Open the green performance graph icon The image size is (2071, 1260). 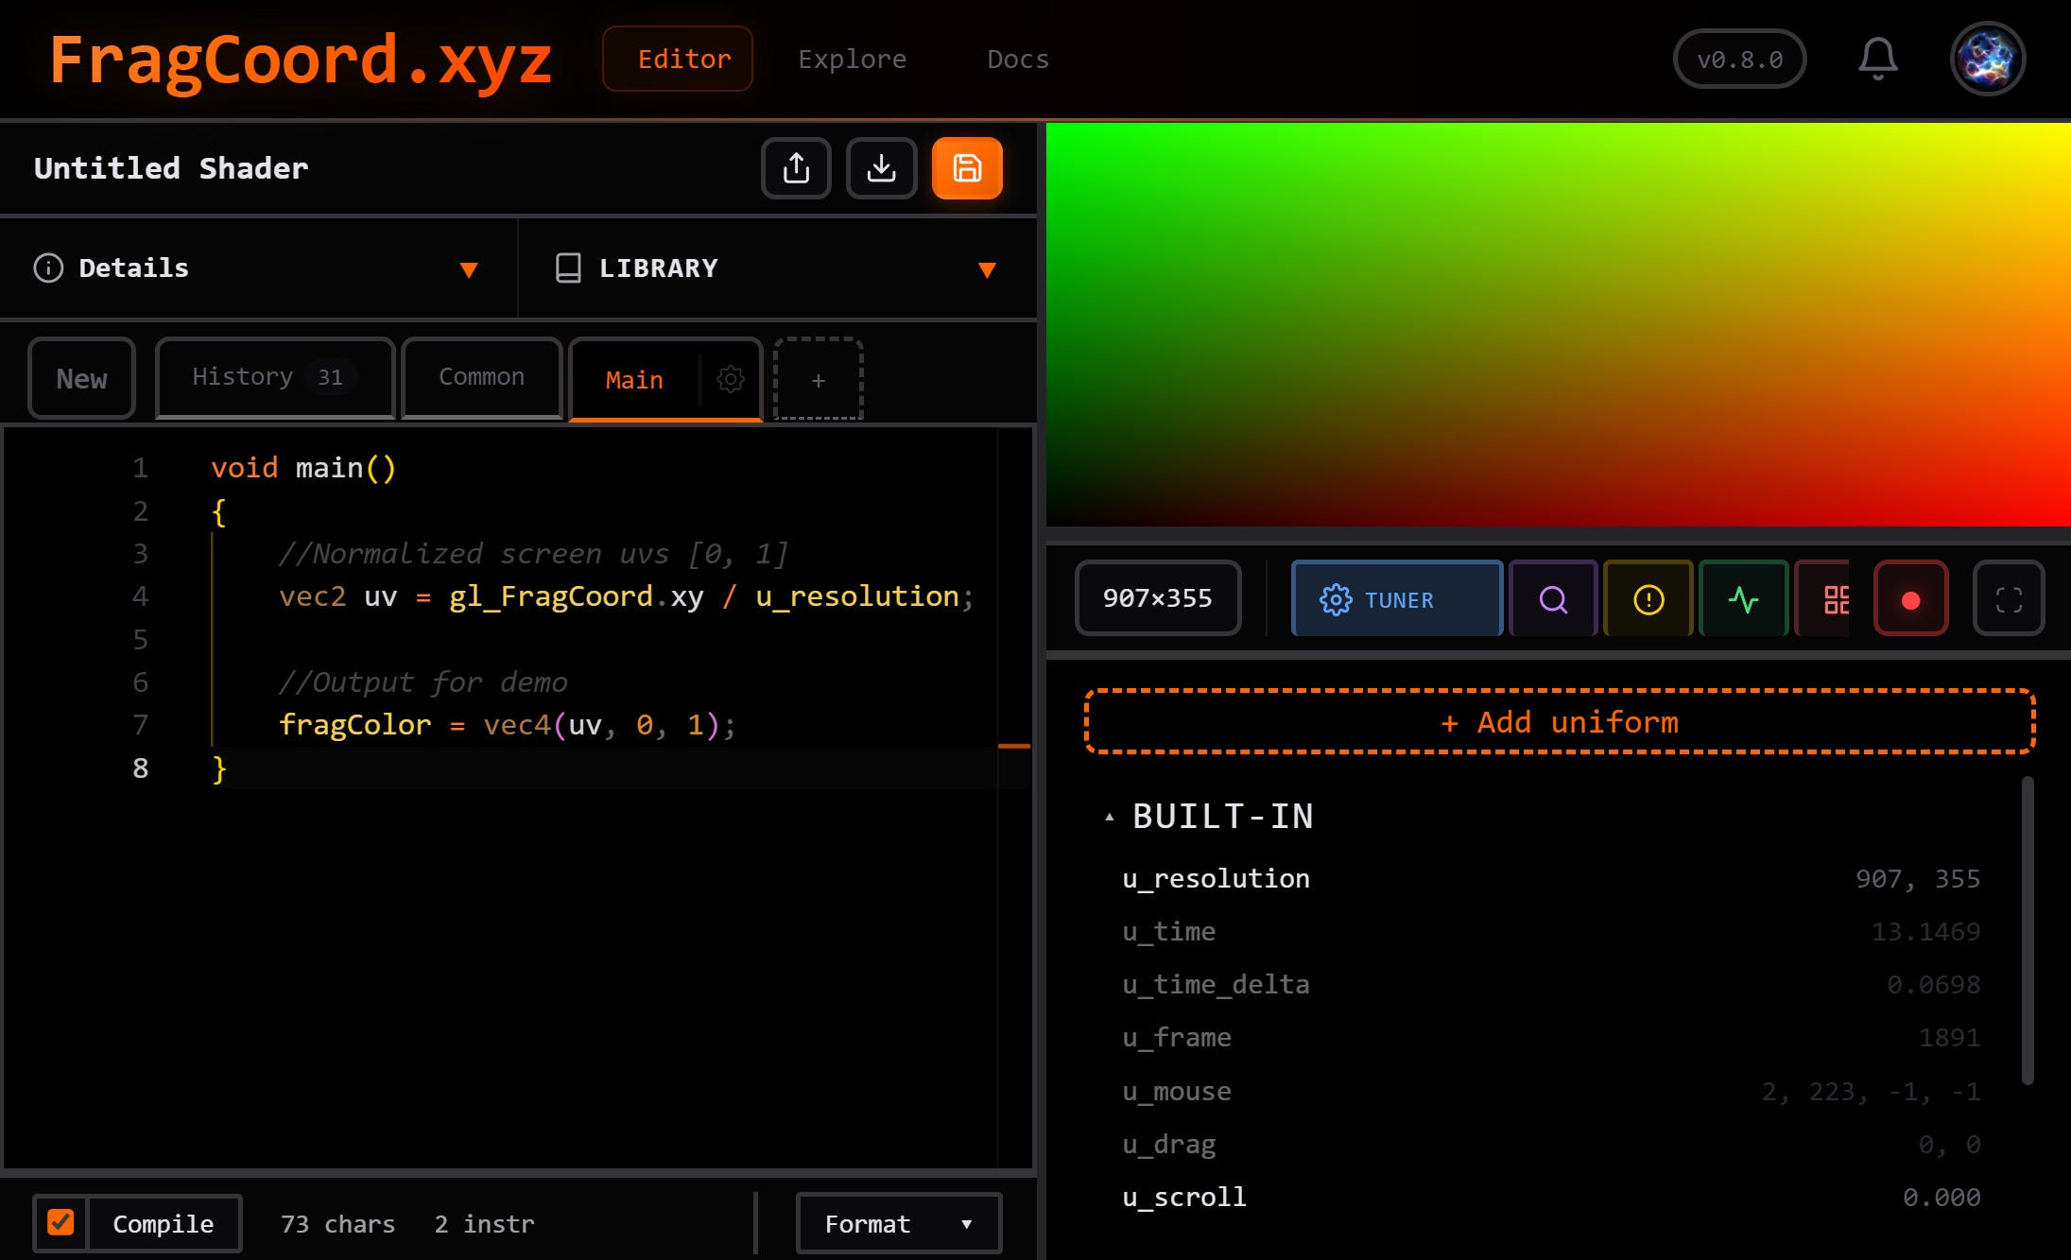[1743, 599]
